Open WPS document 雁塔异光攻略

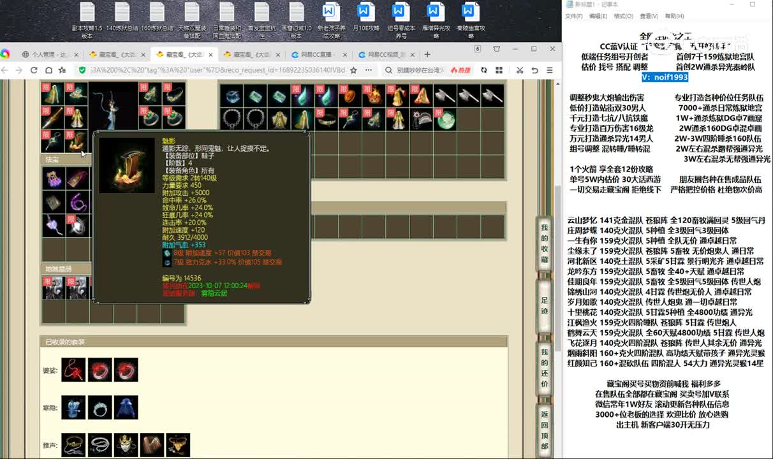coord(435,20)
